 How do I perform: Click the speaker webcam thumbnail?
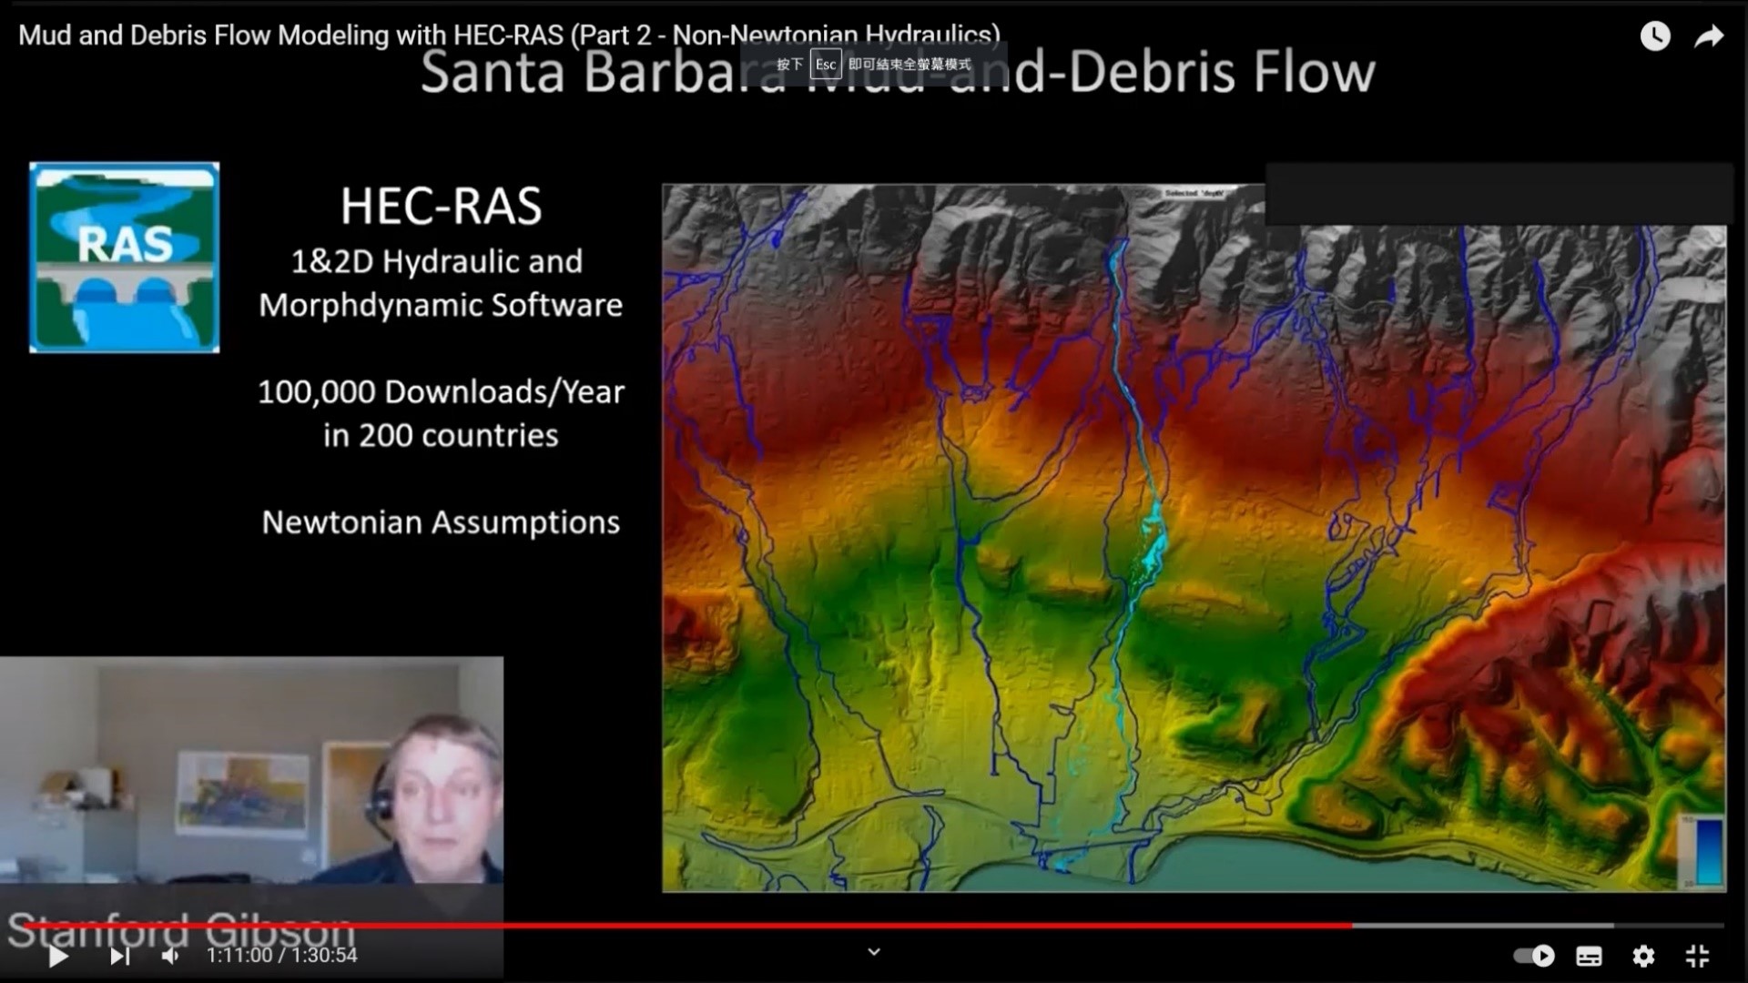[x=251, y=770]
